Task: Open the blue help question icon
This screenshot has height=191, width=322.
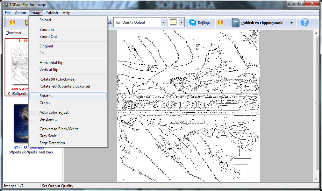Action: coord(304,22)
